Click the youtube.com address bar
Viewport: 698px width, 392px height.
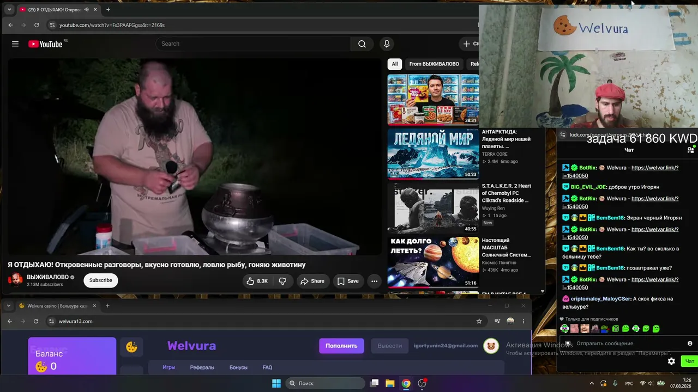pos(262,25)
